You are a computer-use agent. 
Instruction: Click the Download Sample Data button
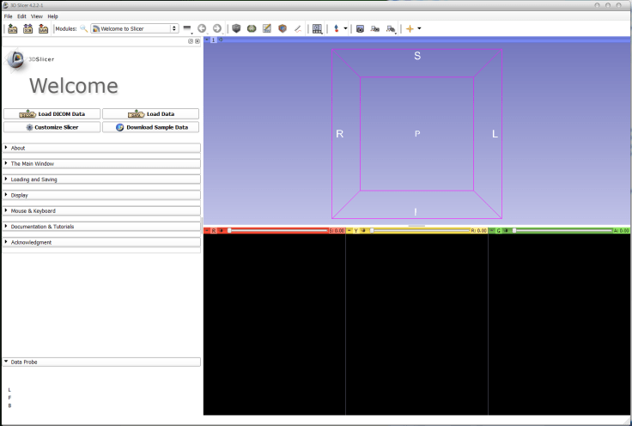click(x=151, y=127)
